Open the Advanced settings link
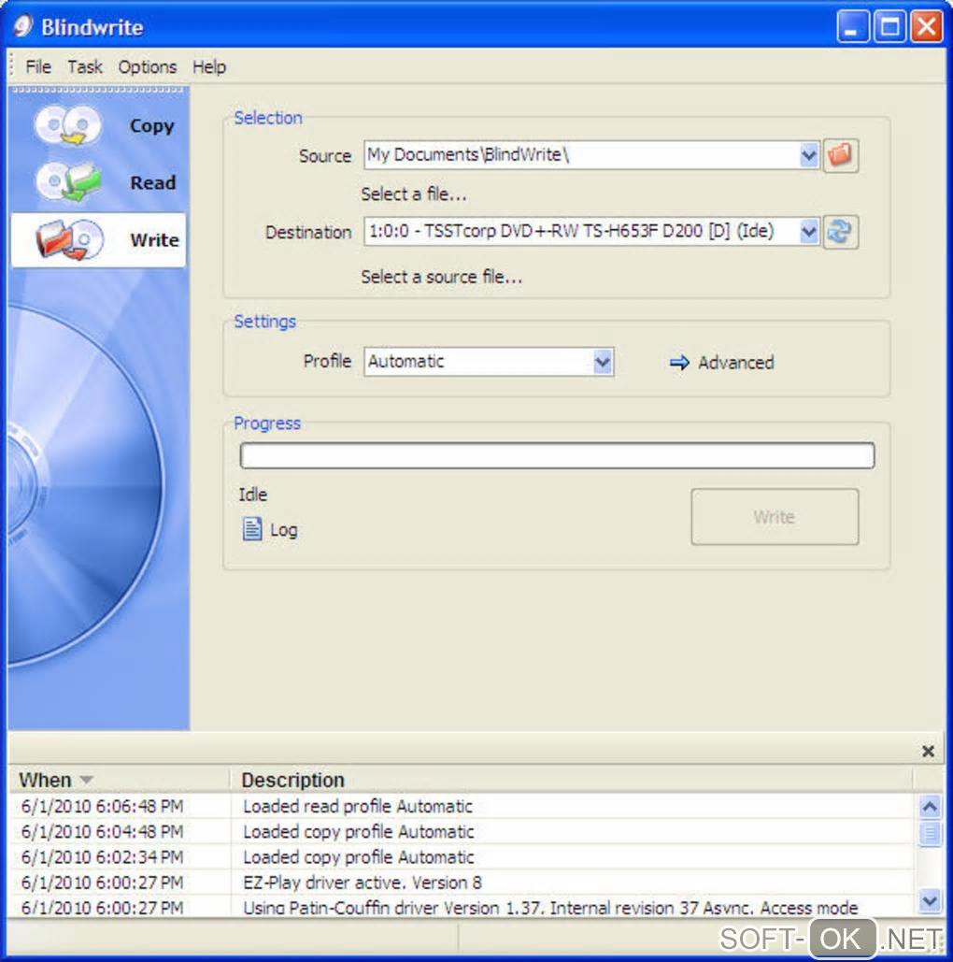This screenshot has width=953, height=962. (x=736, y=363)
